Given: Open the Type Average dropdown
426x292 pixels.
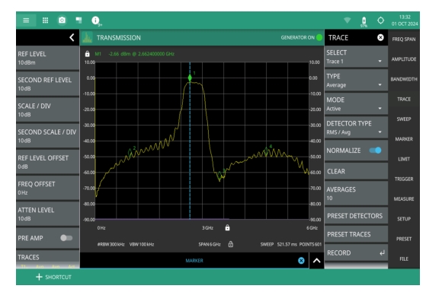Looking at the screenshot, I should 356,81.
